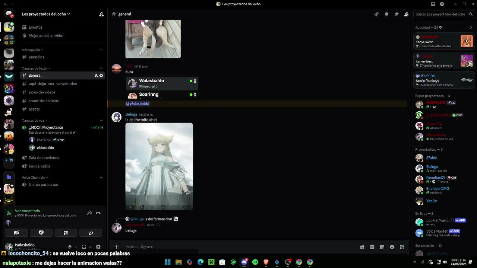Send a gift from message bar
Image resolution: width=477 pixels, height=268 pixels.
click(362, 247)
